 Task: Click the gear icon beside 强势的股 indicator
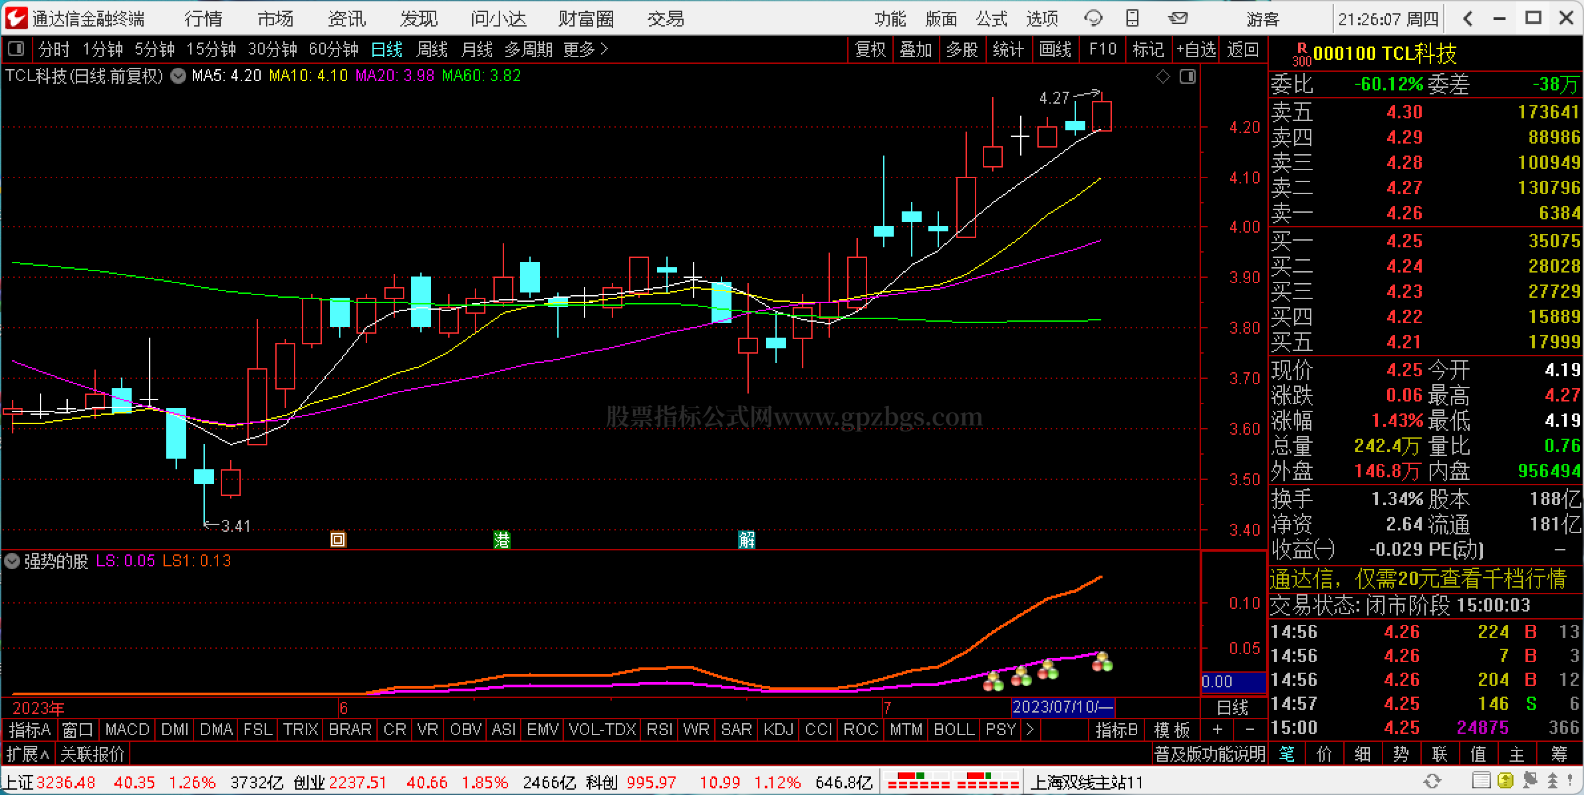tap(12, 561)
